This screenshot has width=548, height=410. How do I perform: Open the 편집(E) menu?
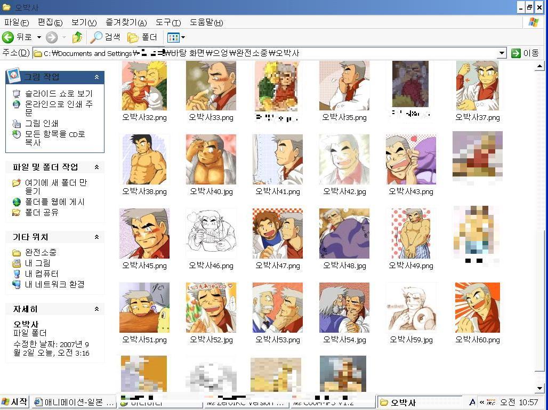[50, 23]
